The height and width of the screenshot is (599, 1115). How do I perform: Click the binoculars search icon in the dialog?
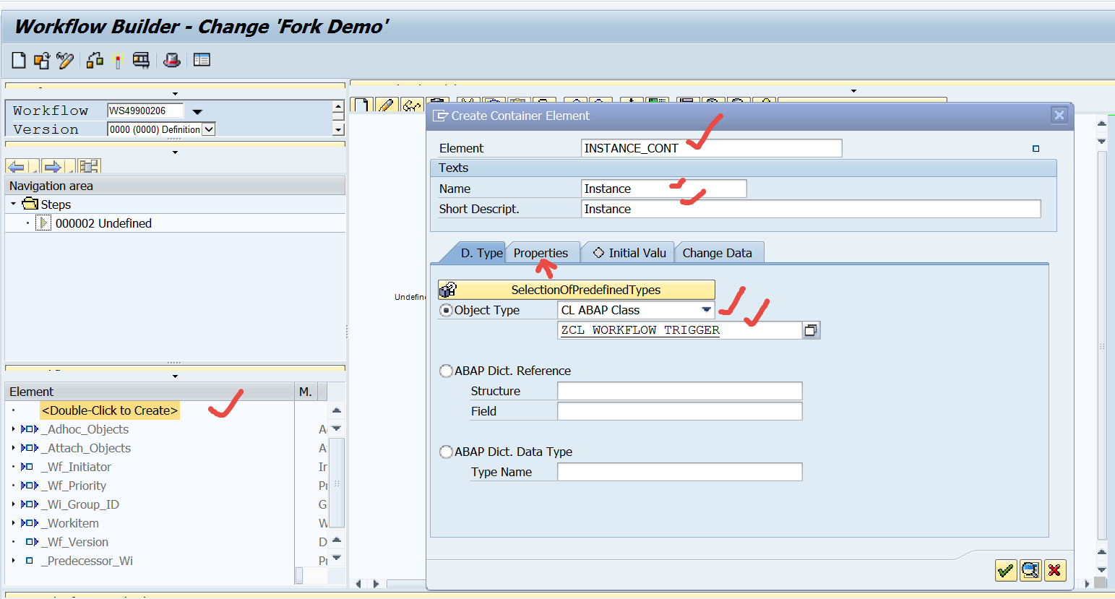coord(1030,570)
